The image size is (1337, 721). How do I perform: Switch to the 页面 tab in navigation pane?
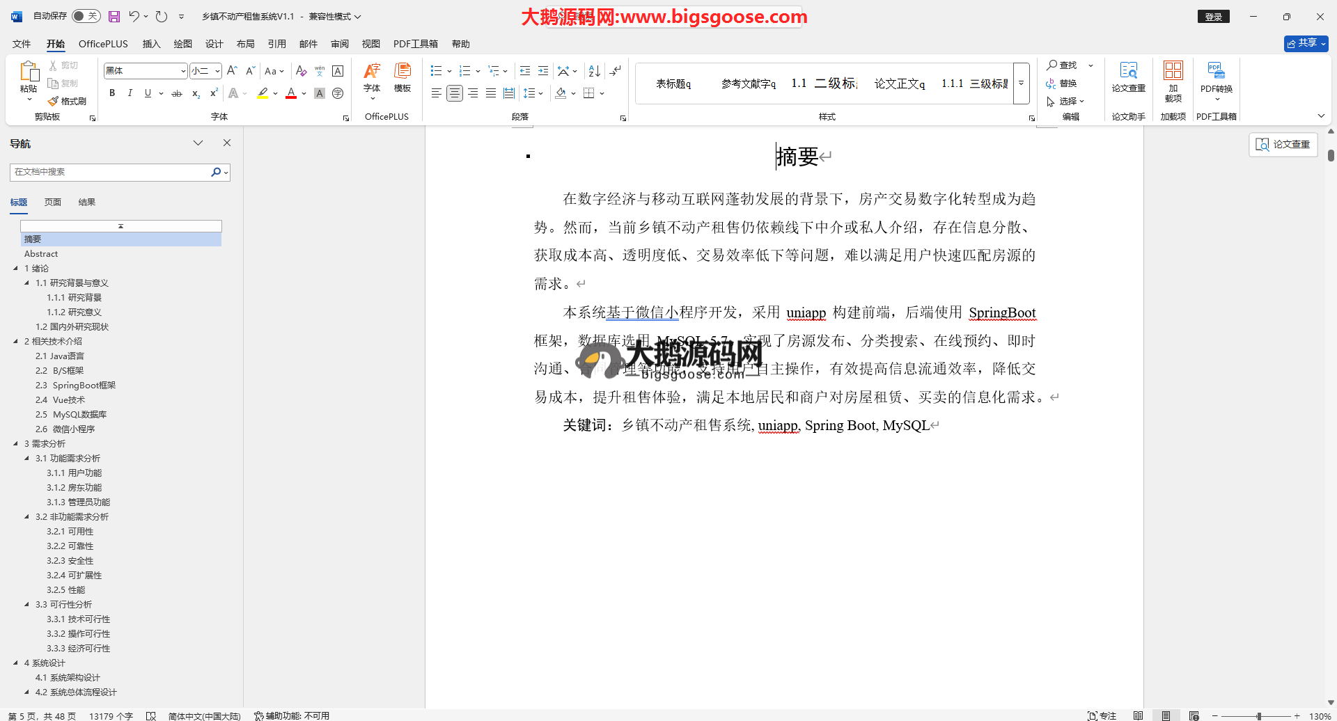pos(53,203)
